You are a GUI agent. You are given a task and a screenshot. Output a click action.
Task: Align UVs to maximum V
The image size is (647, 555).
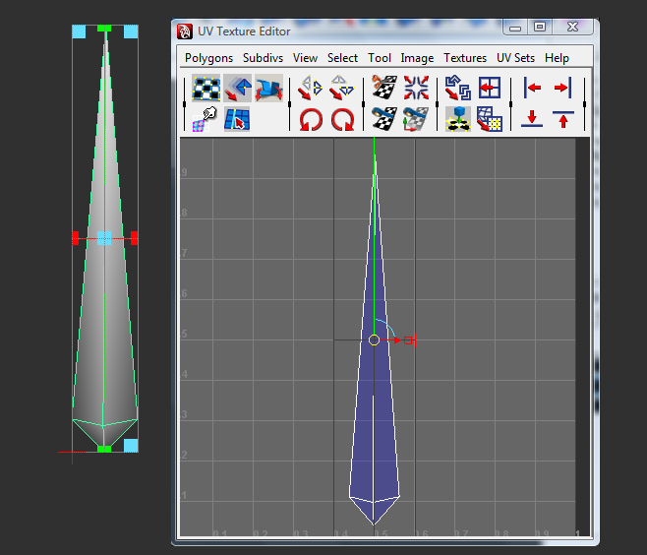coord(562,120)
